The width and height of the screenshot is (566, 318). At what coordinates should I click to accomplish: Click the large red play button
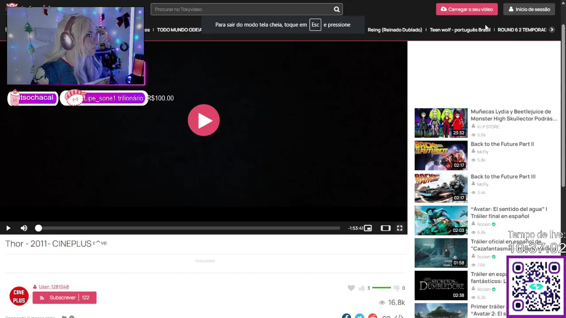pos(203,120)
